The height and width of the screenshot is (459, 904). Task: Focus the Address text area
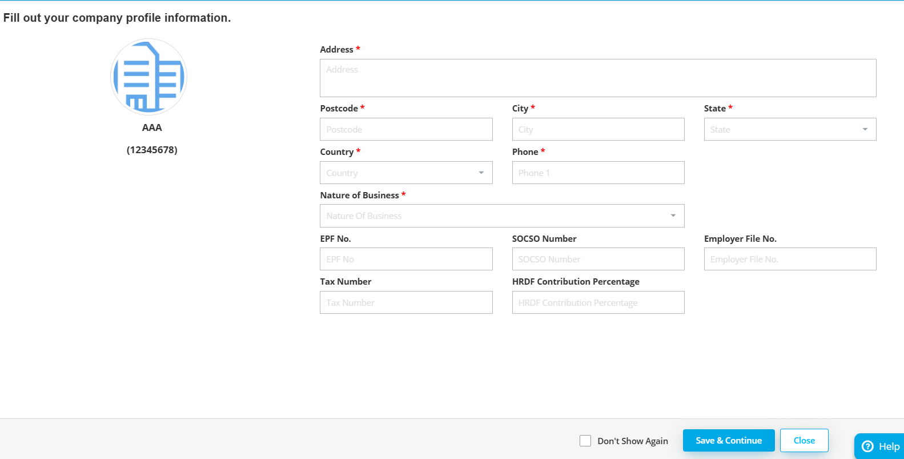[x=598, y=78]
